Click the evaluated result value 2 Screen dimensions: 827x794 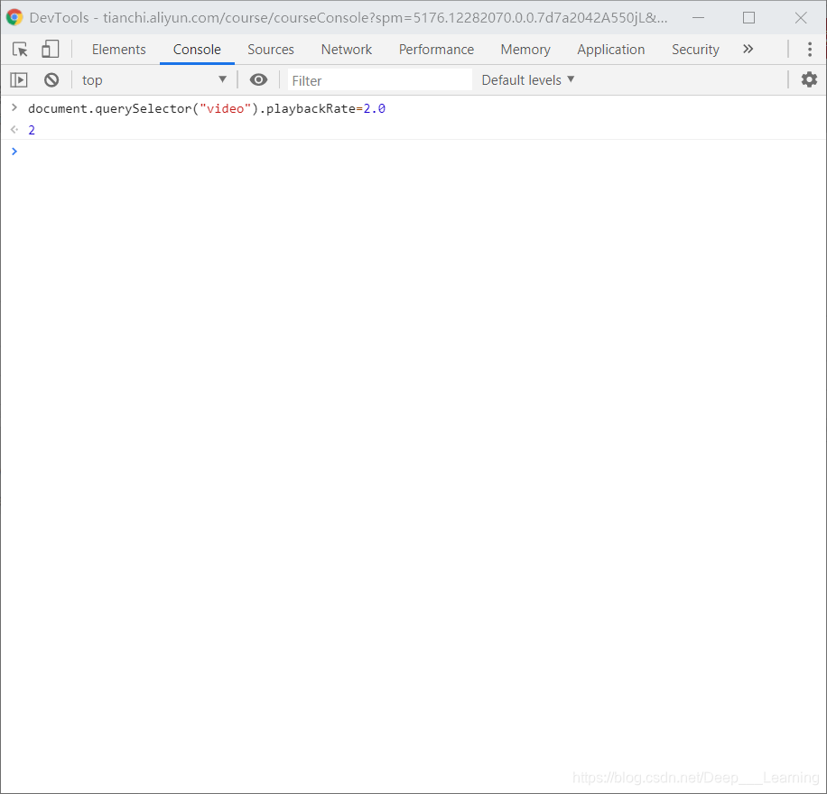pyautogui.click(x=32, y=130)
